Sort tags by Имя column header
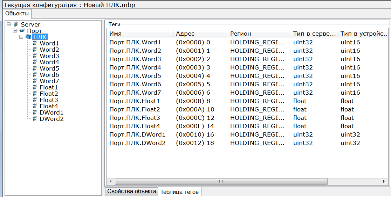The width and height of the screenshot is (391, 197). point(140,34)
